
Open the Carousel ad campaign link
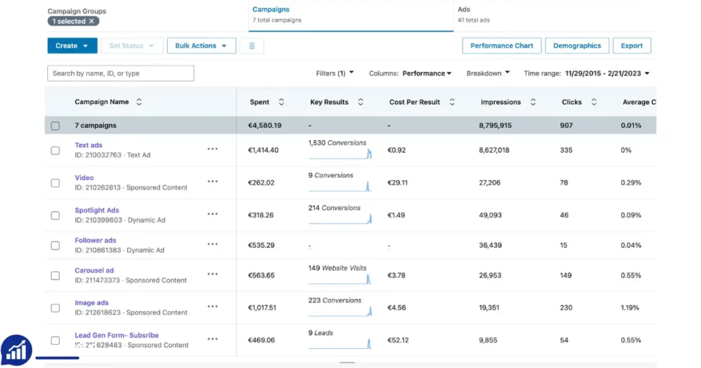pyautogui.click(x=94, y=271)
